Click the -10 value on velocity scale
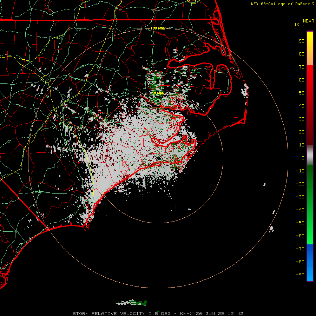Viewport: 316px width, 316px height. coord(300,171)
